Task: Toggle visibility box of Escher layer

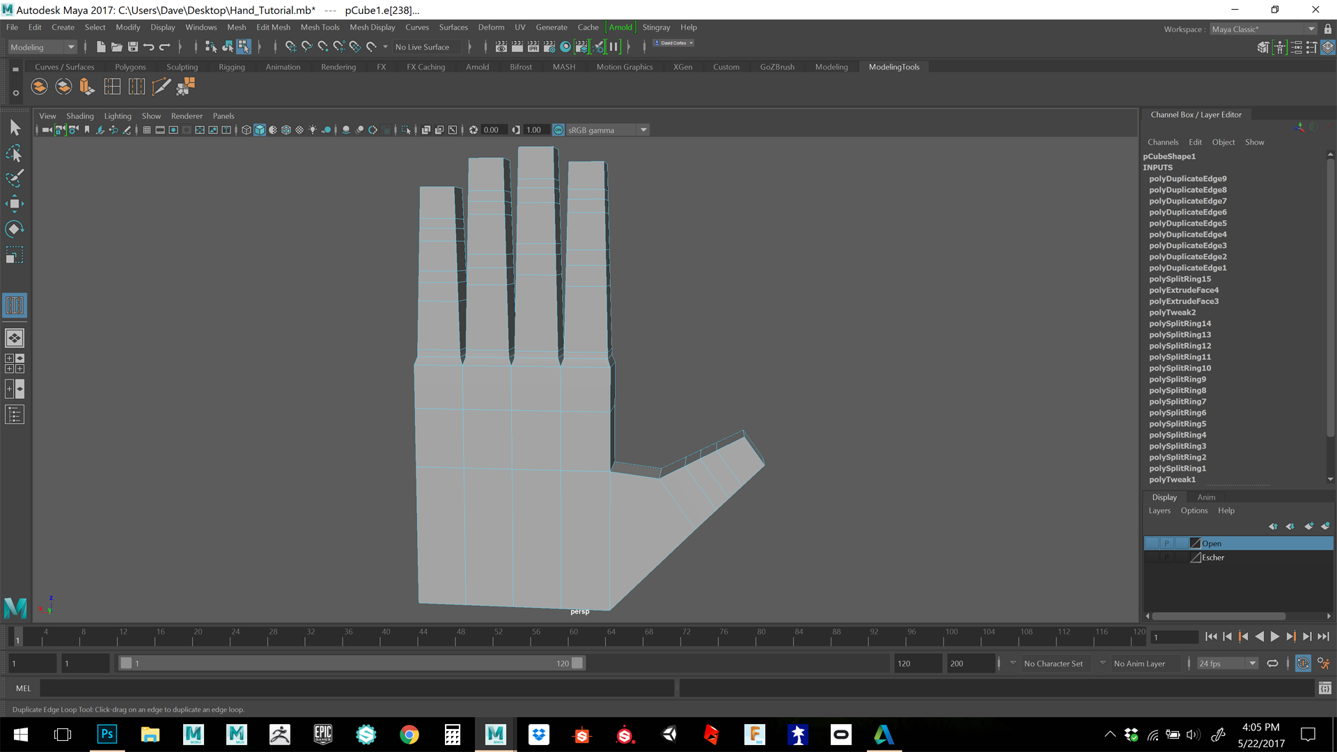Action: pos(1152,557)
